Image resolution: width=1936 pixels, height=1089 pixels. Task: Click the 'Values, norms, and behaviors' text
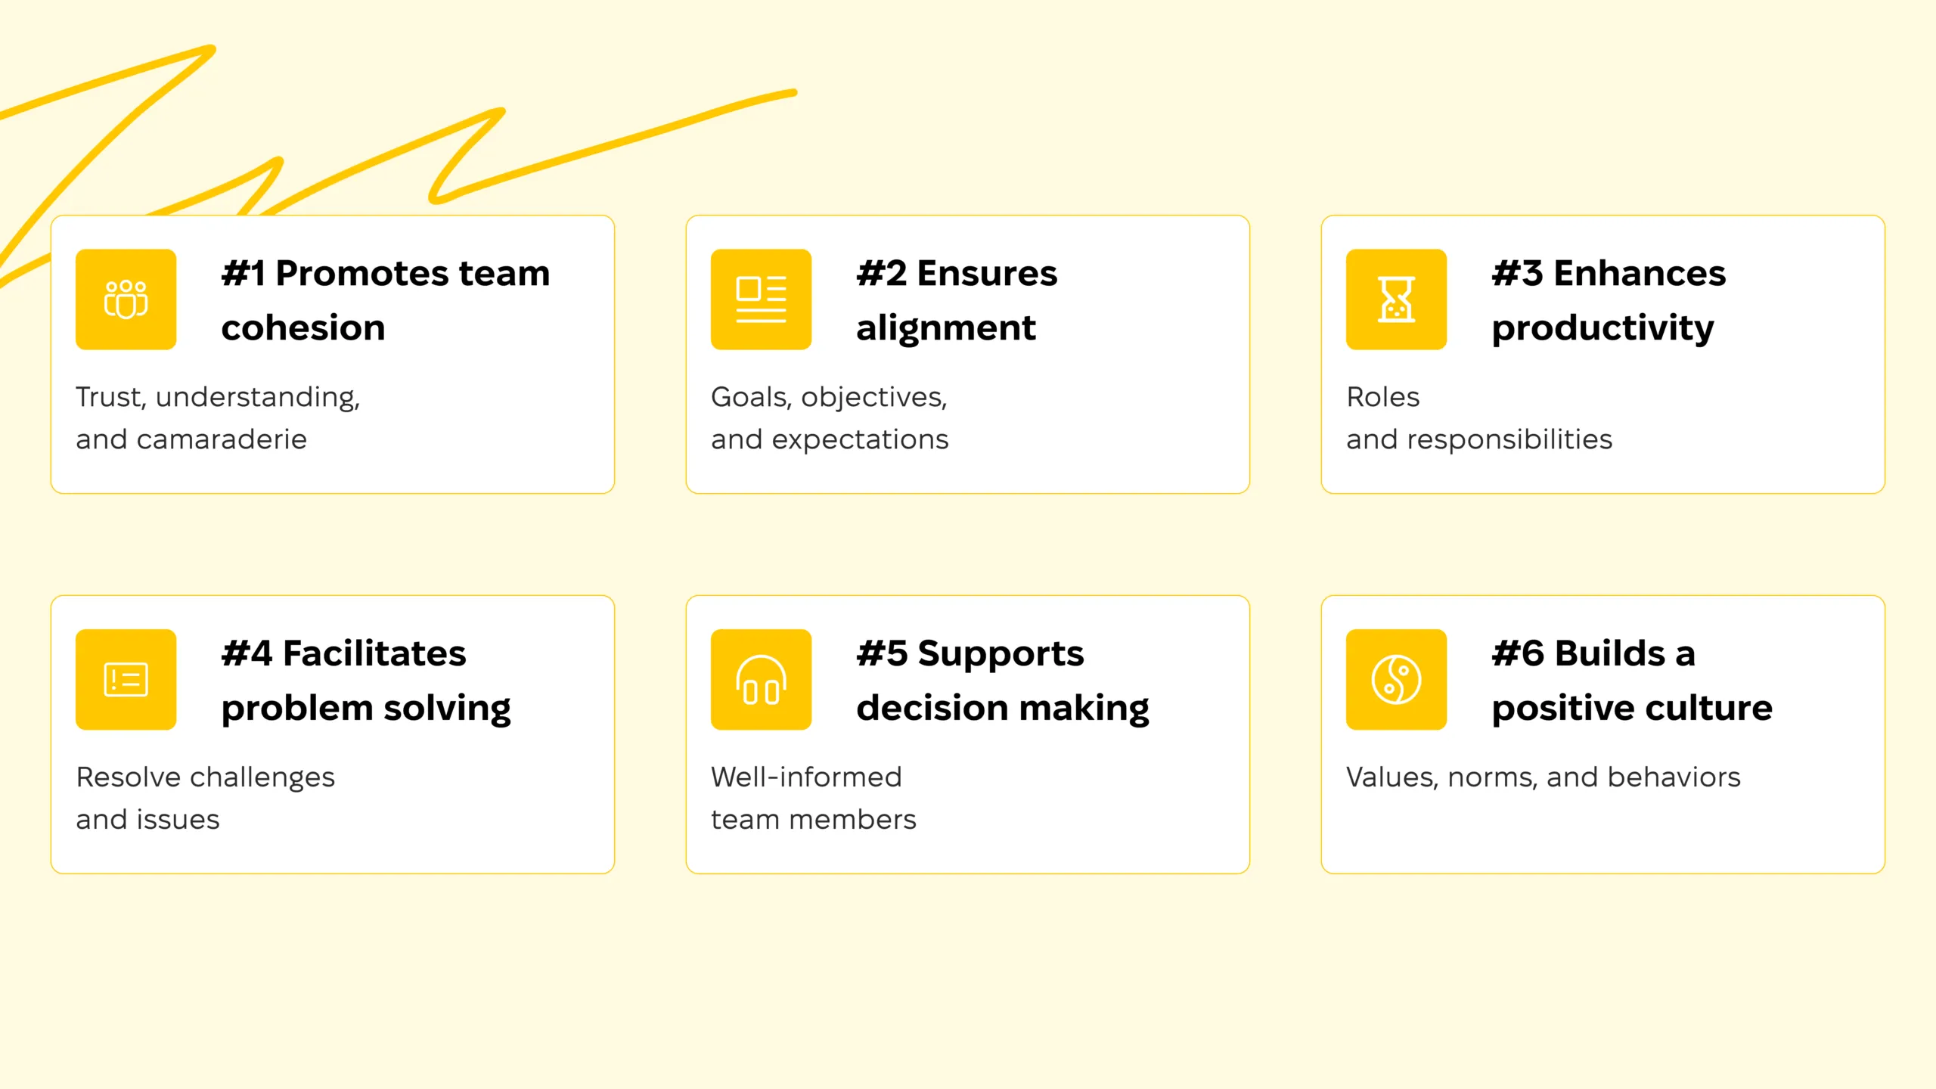(1543, 777)
